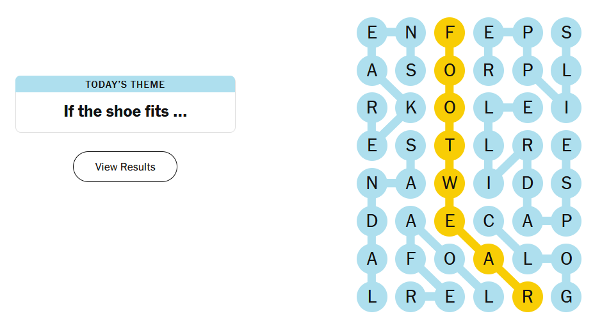Select the N in SNEAKER
This screenshot has width=593, height=334.
410,33
